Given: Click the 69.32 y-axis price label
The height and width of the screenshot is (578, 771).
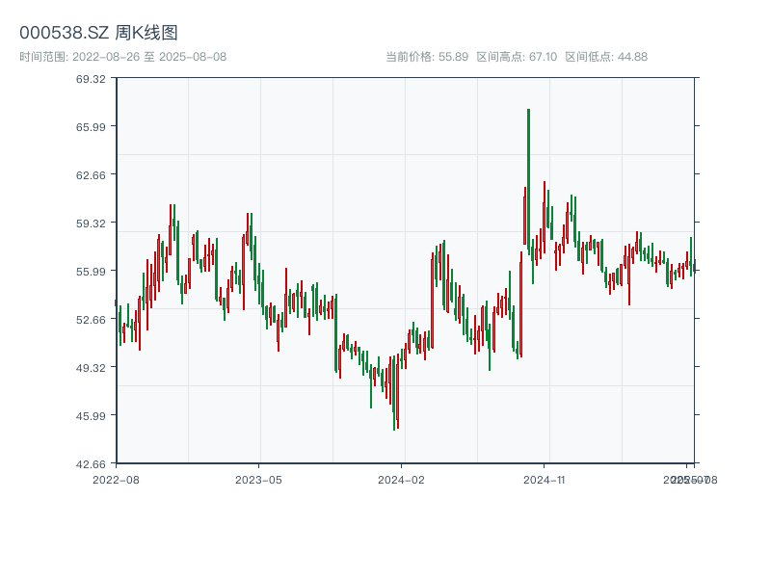Looking at the screenshot, I should pos(91,78).
